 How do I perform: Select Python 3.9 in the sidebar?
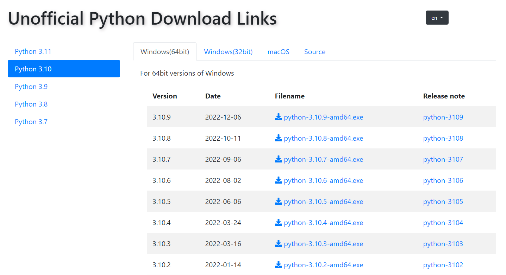pyautogui.click(x=31, y=87)
